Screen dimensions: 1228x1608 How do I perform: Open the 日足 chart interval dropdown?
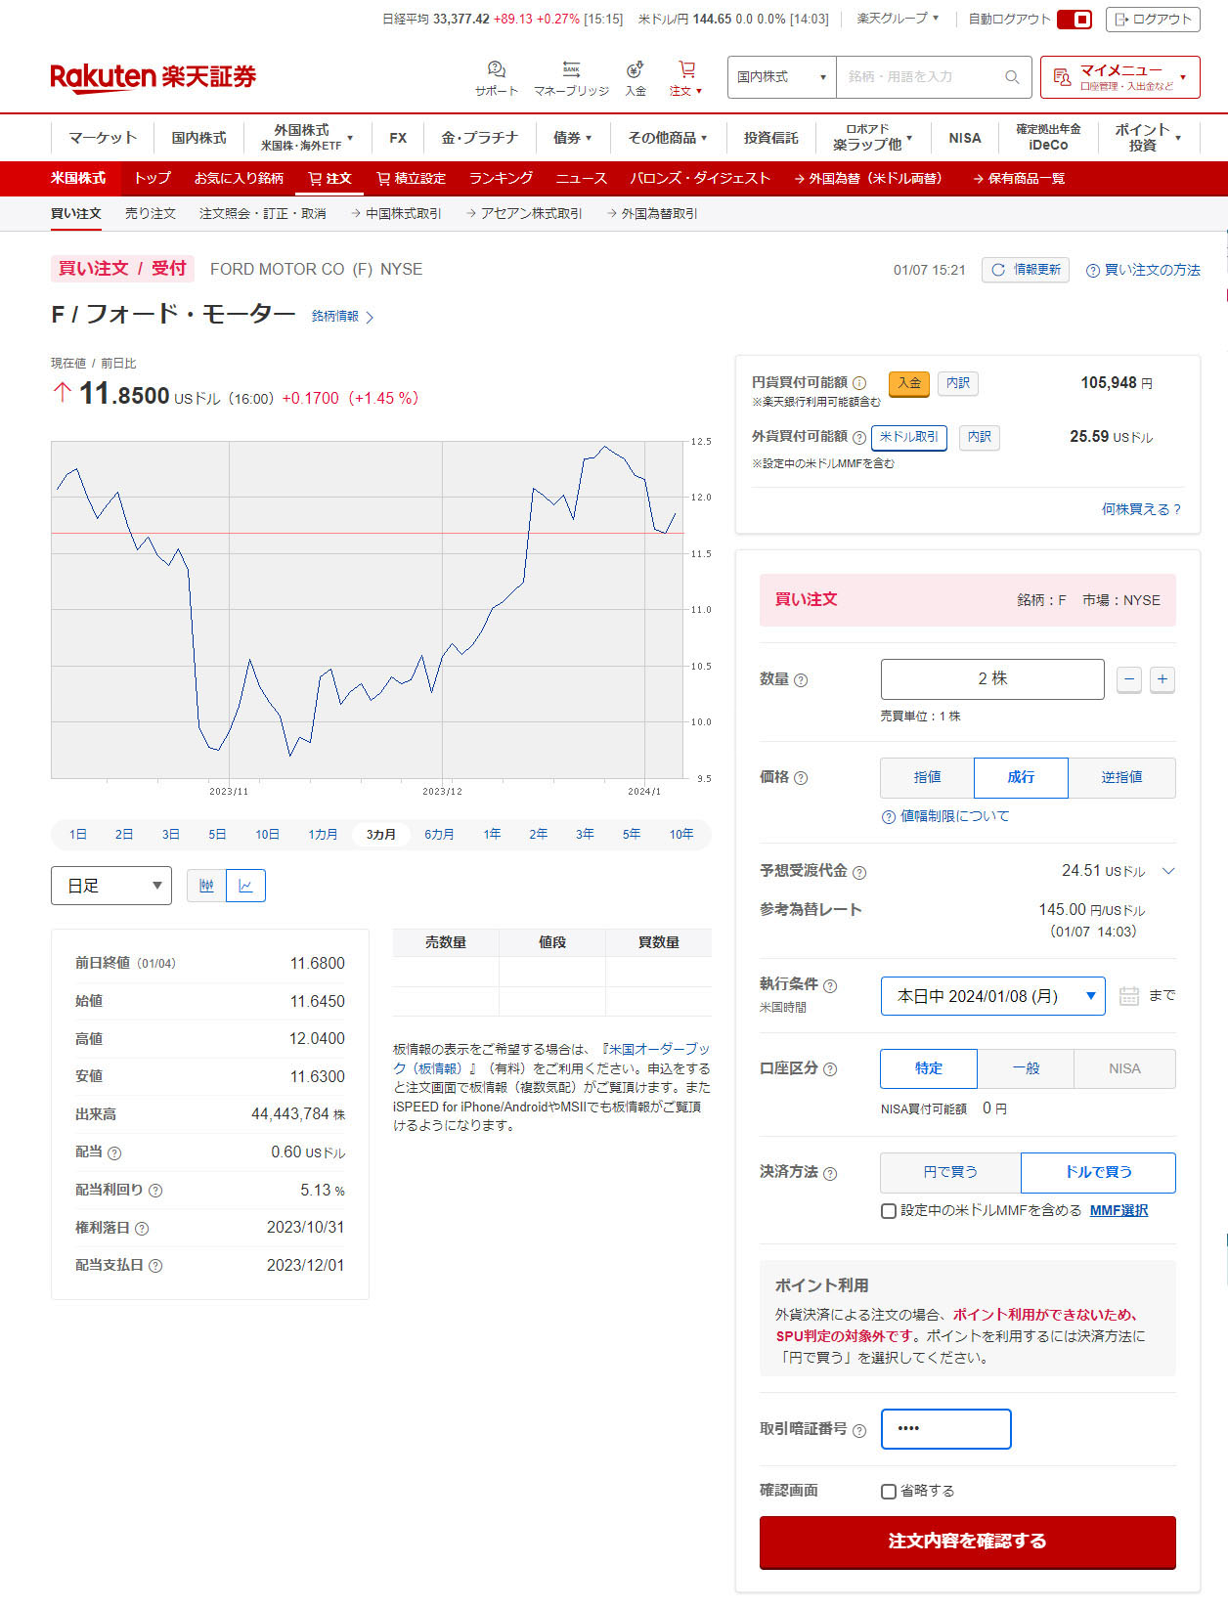tap(111, 886)
